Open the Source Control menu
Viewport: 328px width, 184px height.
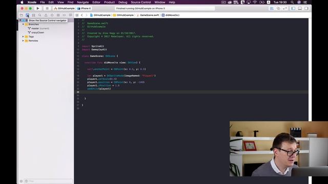pos(141,2)
